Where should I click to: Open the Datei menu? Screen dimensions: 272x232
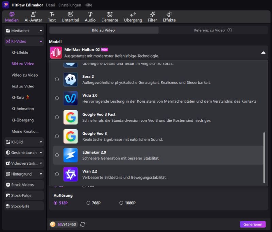click(50, 5)
